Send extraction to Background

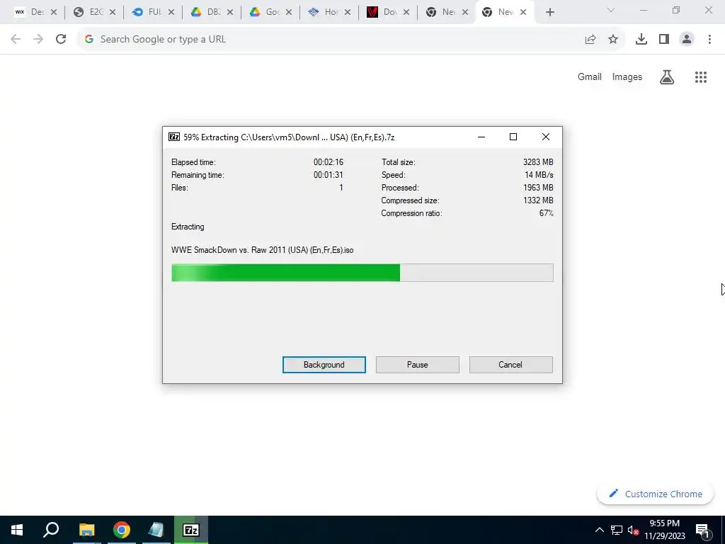coord(324,365)
